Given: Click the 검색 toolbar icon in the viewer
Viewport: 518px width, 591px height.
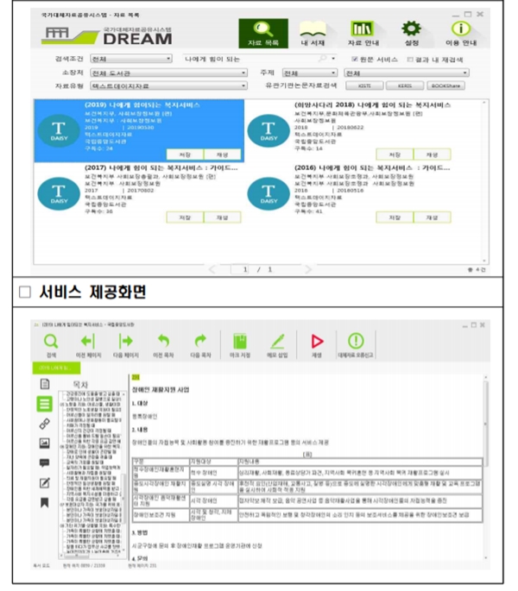Looking at the screenshot, I should pos(51,345).
